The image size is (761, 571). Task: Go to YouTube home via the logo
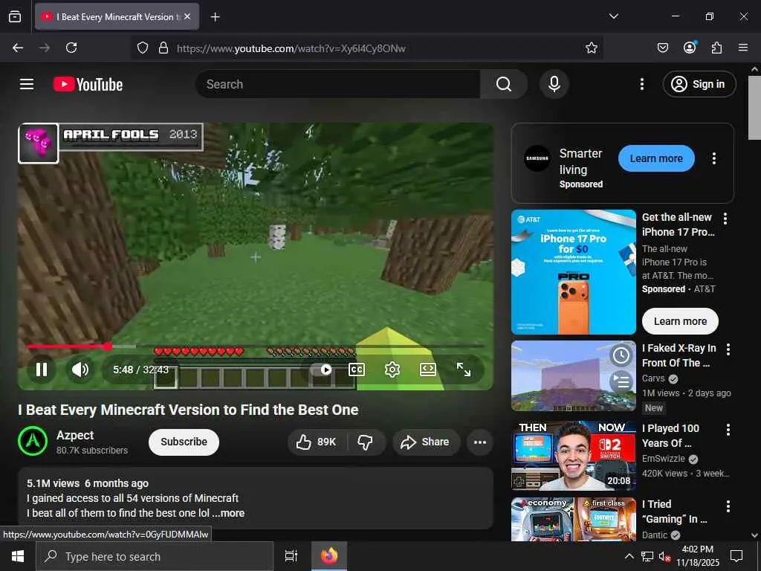pos(88,85)
